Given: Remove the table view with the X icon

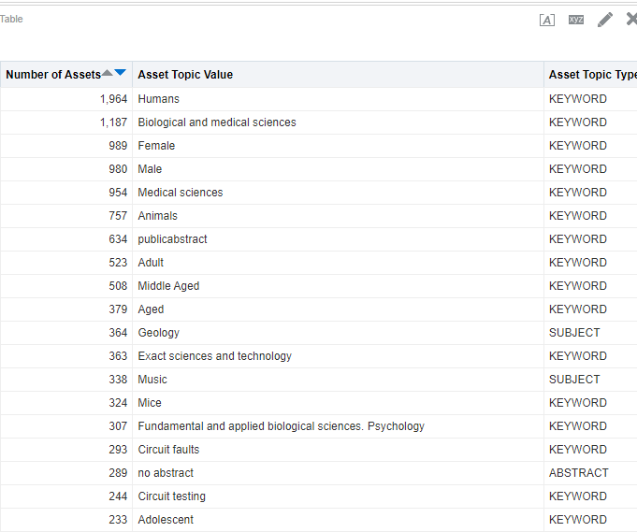Looking at the screenshot, I should point(631,20).
